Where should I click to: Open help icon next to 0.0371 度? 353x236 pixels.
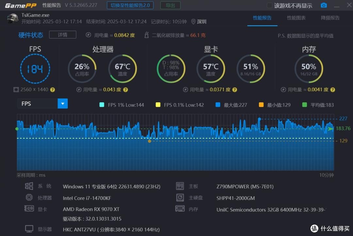click(x=235, y=90)
